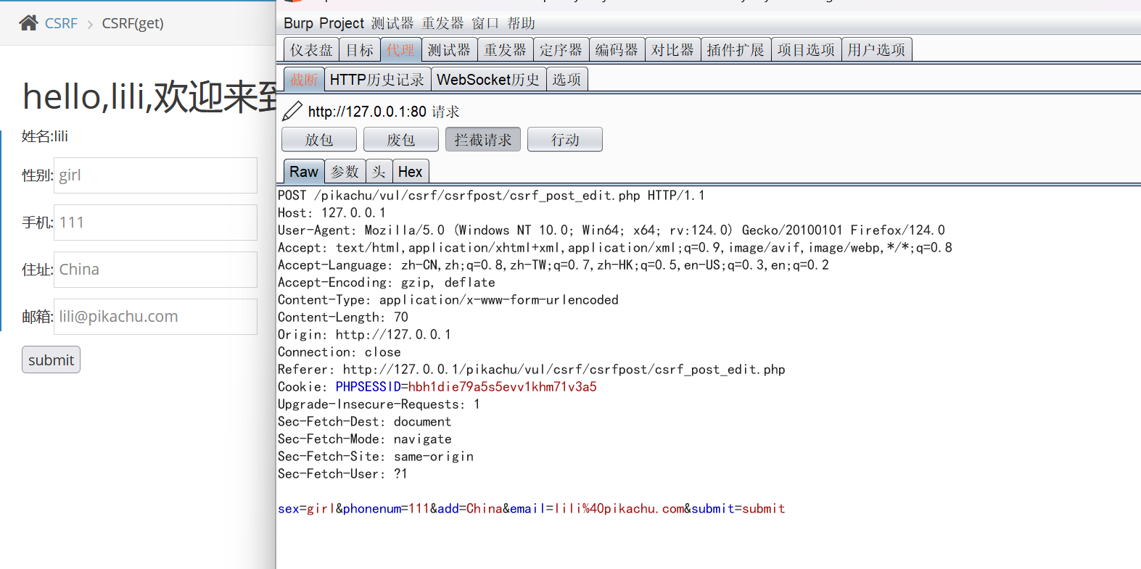Click the submit button on the form

(x=51, y=360)
